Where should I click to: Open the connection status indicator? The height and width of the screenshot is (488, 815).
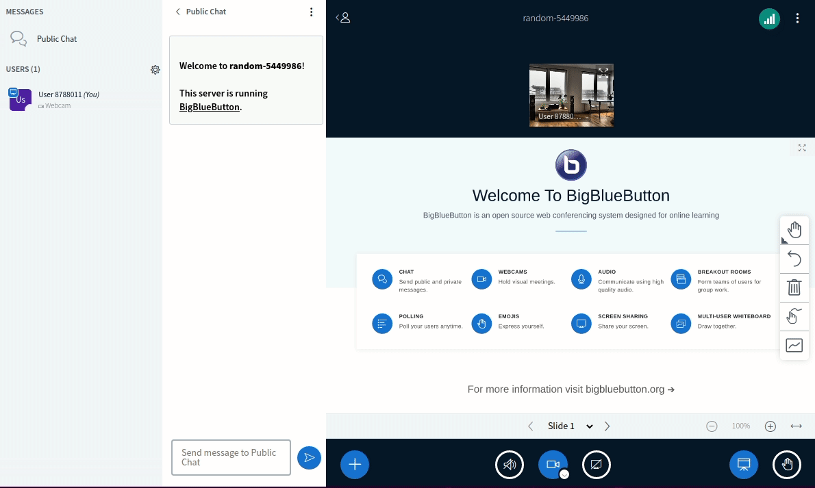pos(769,18)
